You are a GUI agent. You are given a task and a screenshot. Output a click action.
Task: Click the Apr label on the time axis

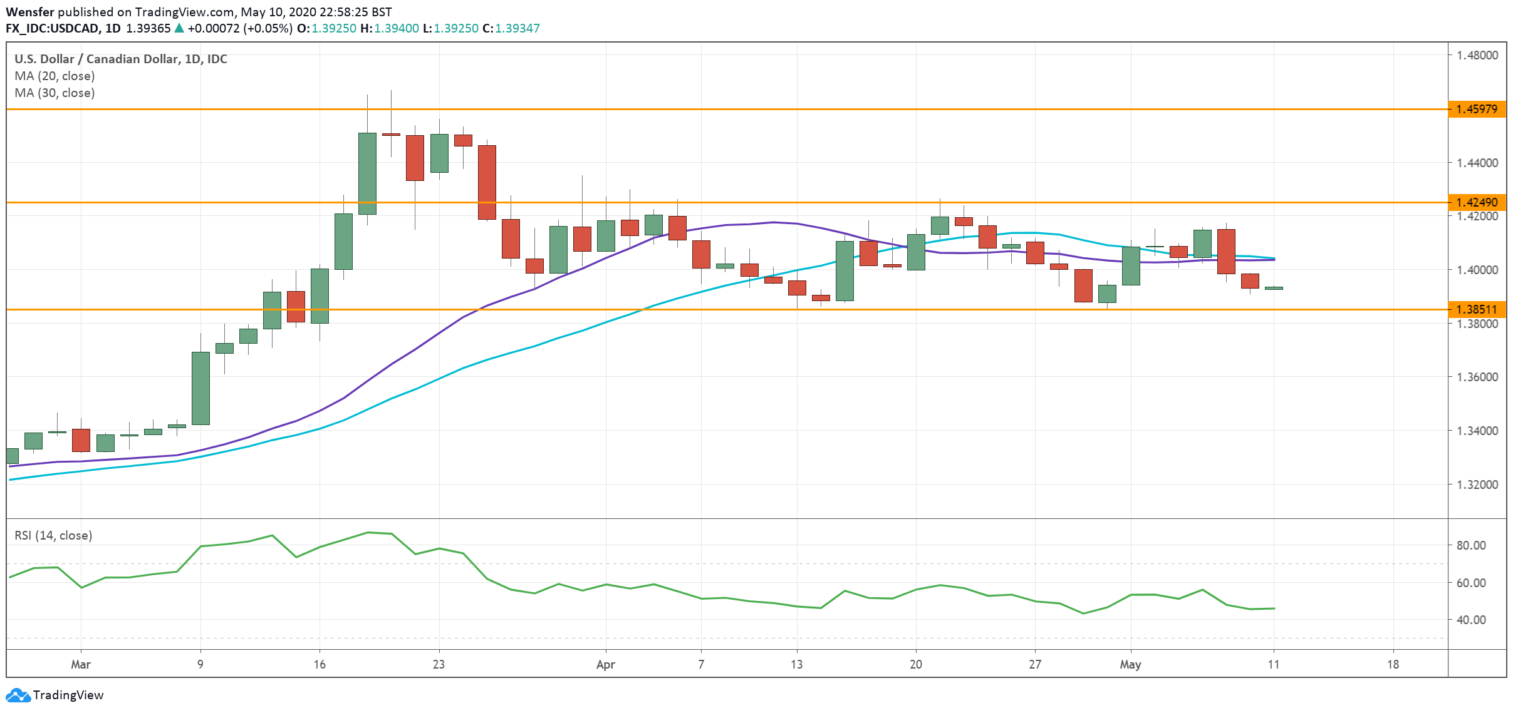[x=605, y=664]
